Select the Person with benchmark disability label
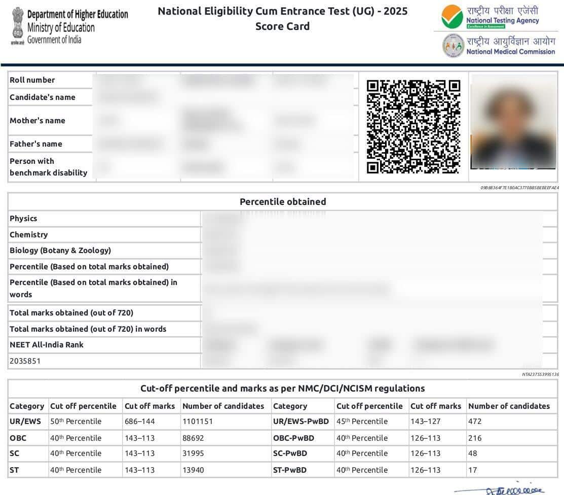 pos(49,167)
